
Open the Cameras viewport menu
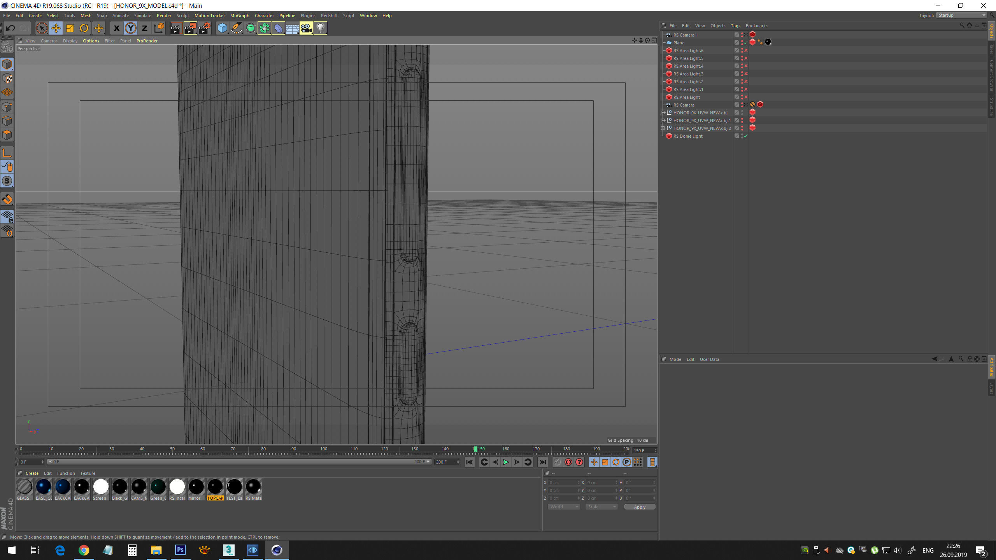tap(49, 41)
